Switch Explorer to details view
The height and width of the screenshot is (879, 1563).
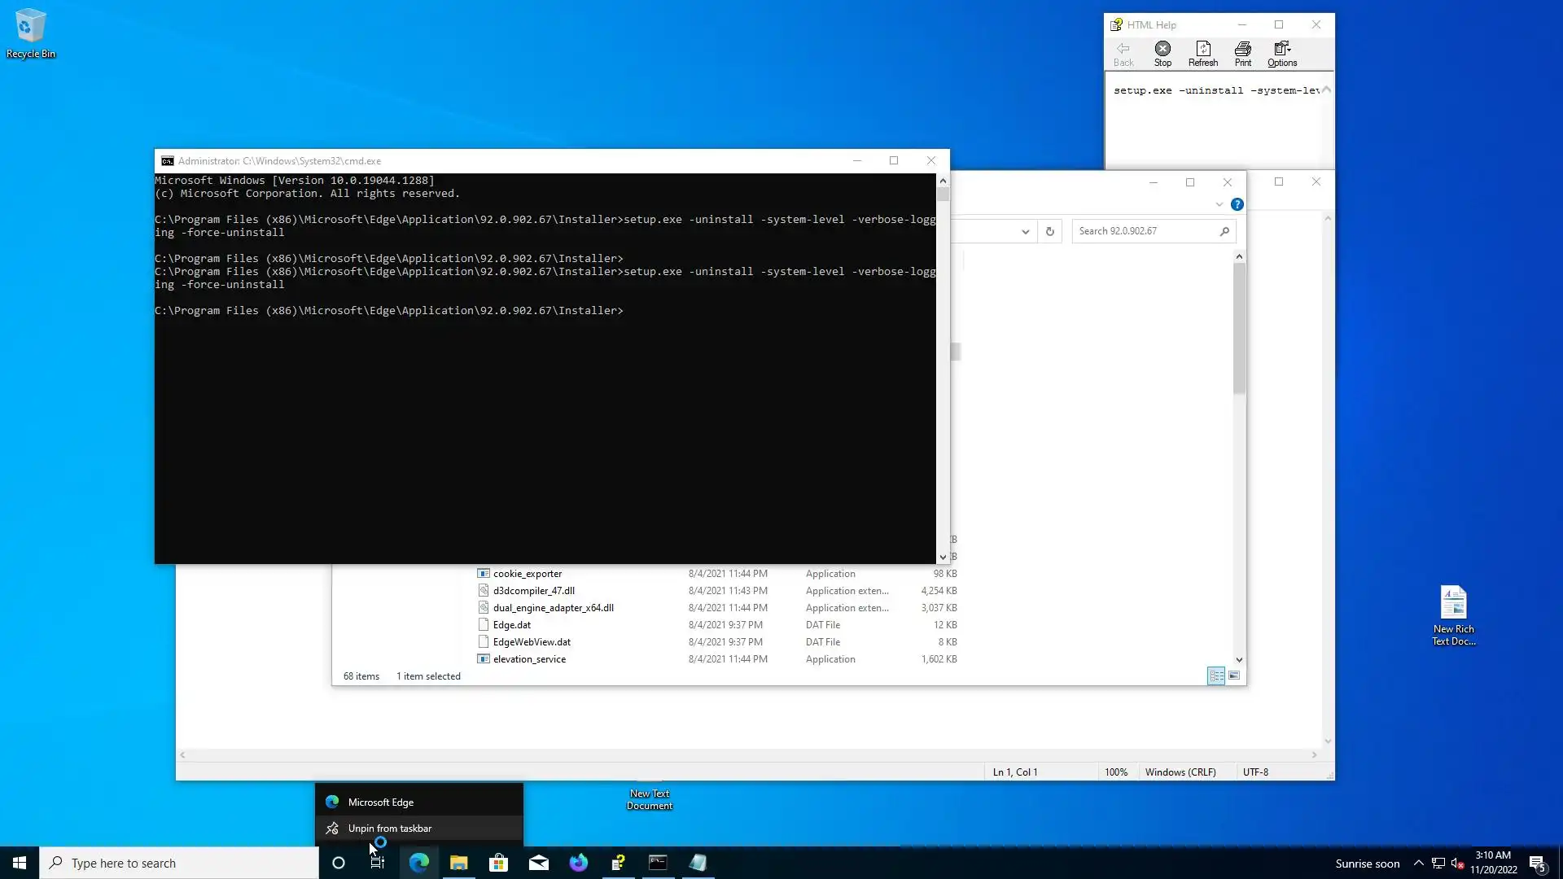click(1216, 676)
